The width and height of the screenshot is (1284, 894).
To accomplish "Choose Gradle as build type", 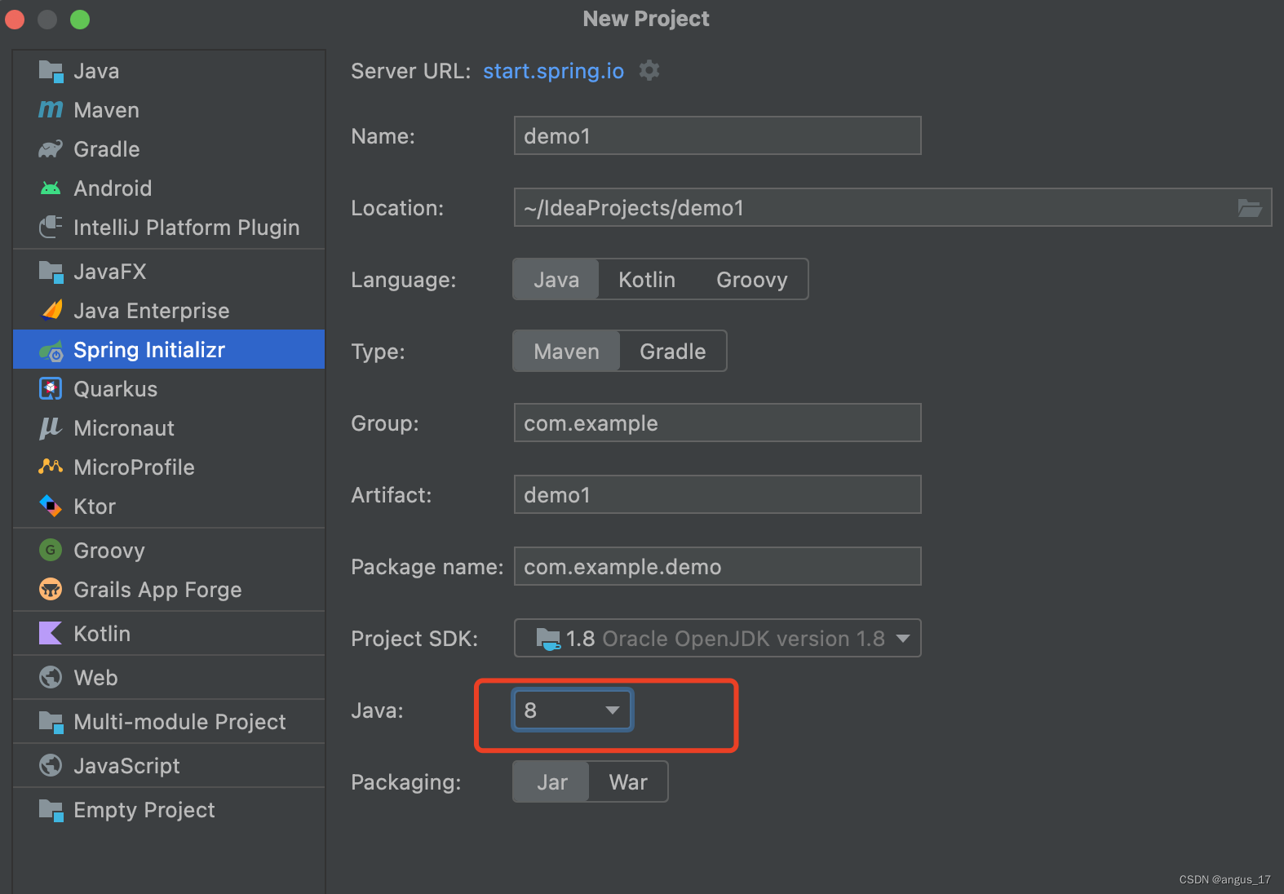I will point(673,352).
